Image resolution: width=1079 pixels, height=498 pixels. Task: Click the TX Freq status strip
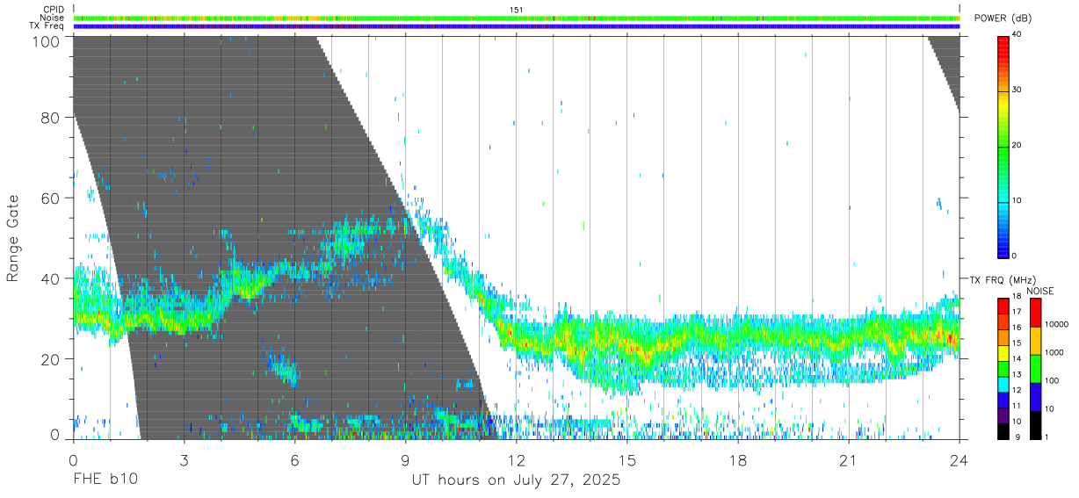(x=517, y=26)
